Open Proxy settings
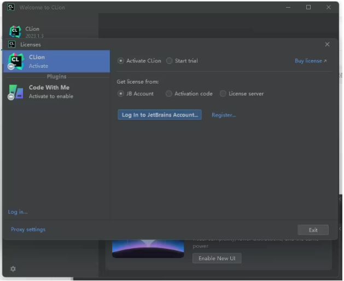Image resolution: width=344 pixels, height=281 pixels. (28, 230)
